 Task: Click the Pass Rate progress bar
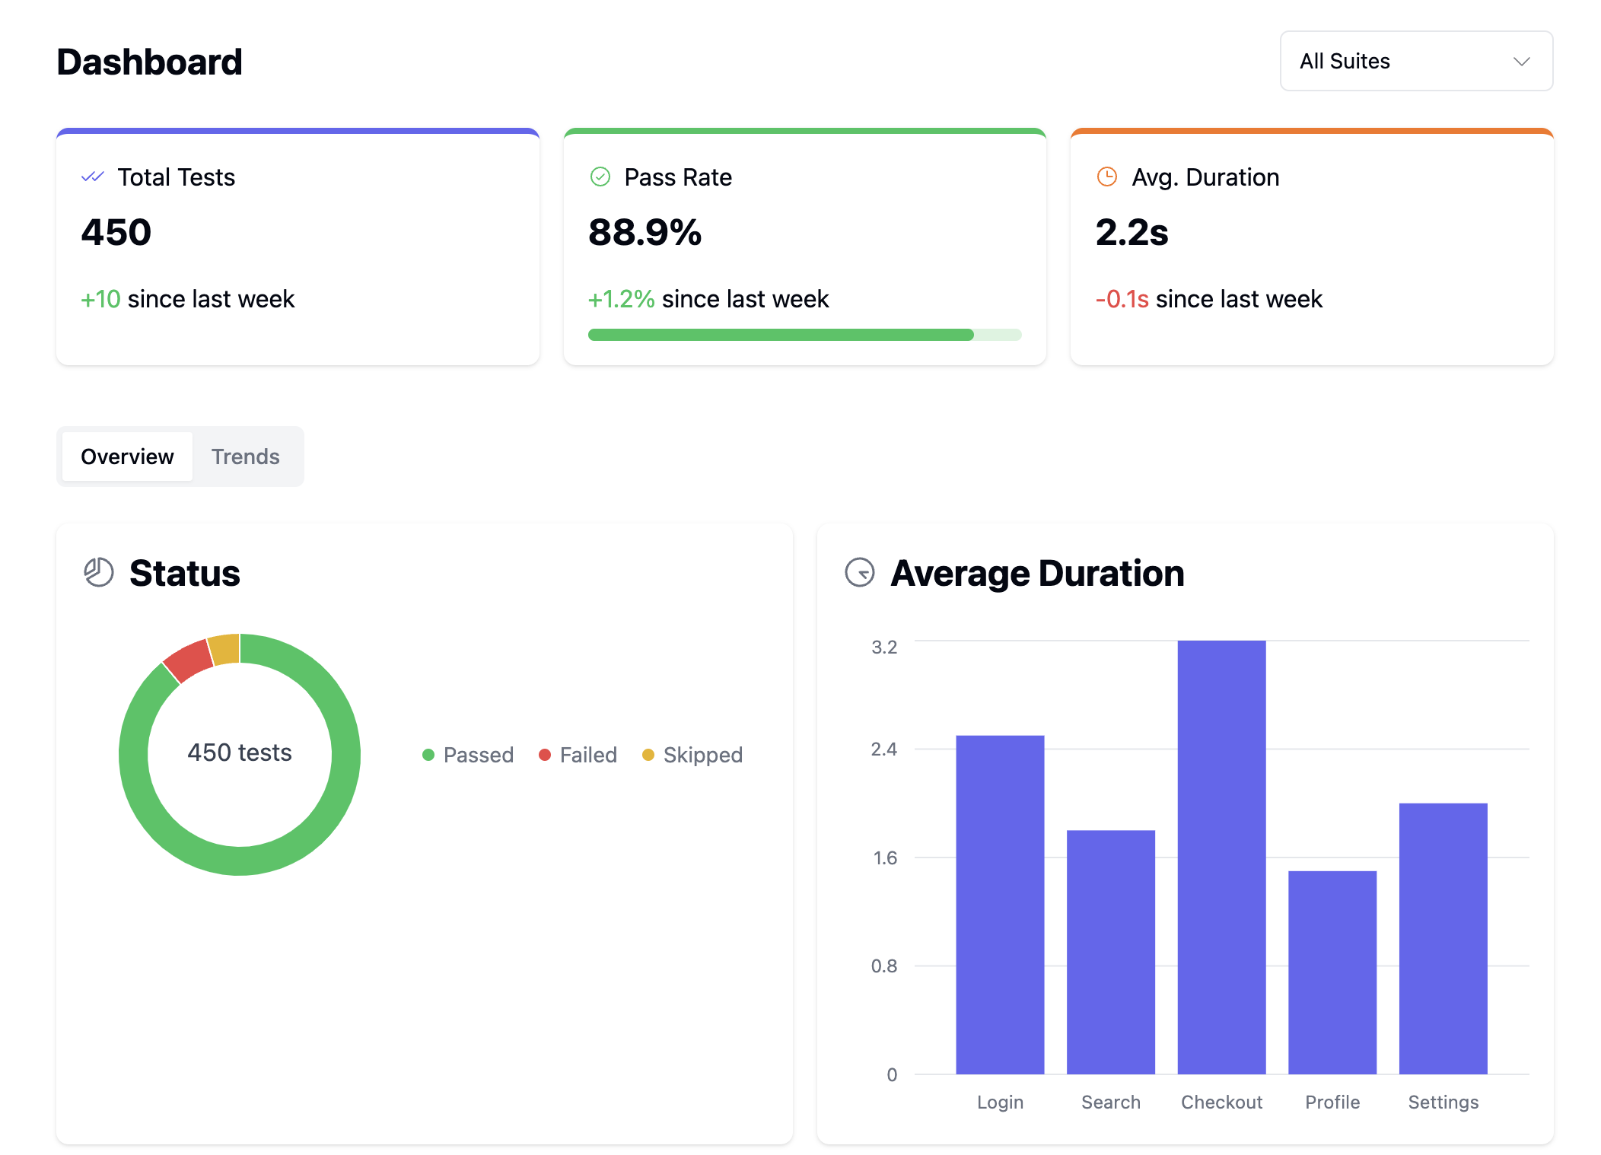[804, 335]
